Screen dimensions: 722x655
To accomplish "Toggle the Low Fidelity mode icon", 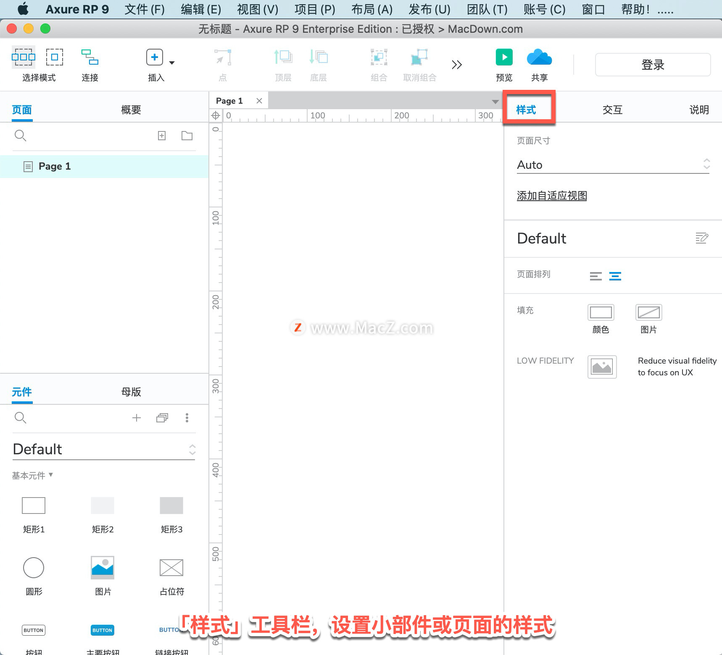I will 602,367.
